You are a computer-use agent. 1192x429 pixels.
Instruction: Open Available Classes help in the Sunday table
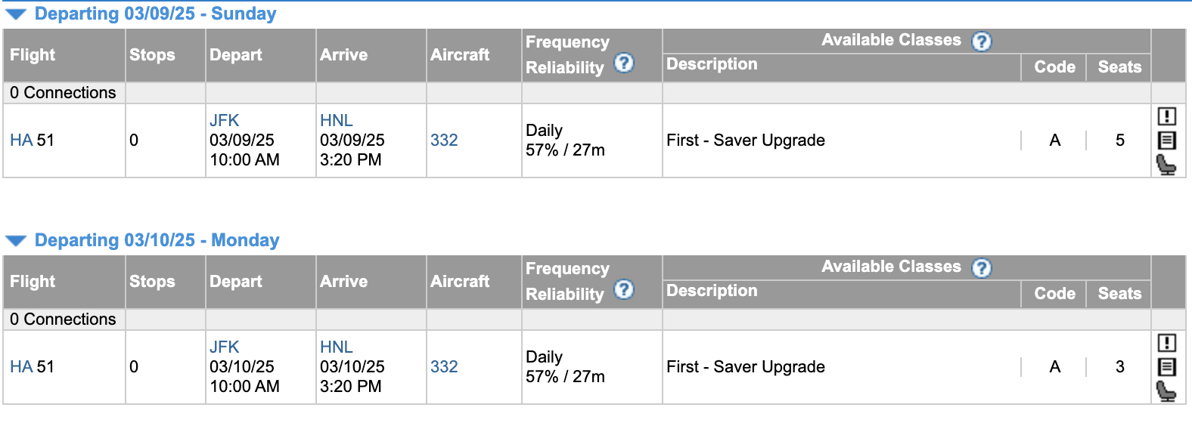click(982, 42)
